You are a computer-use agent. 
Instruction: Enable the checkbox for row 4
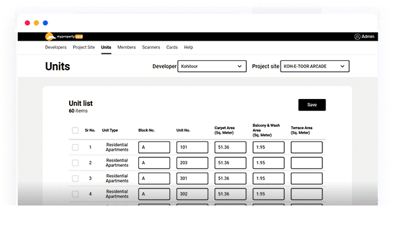pyautogui.click(x=76, y=194)
